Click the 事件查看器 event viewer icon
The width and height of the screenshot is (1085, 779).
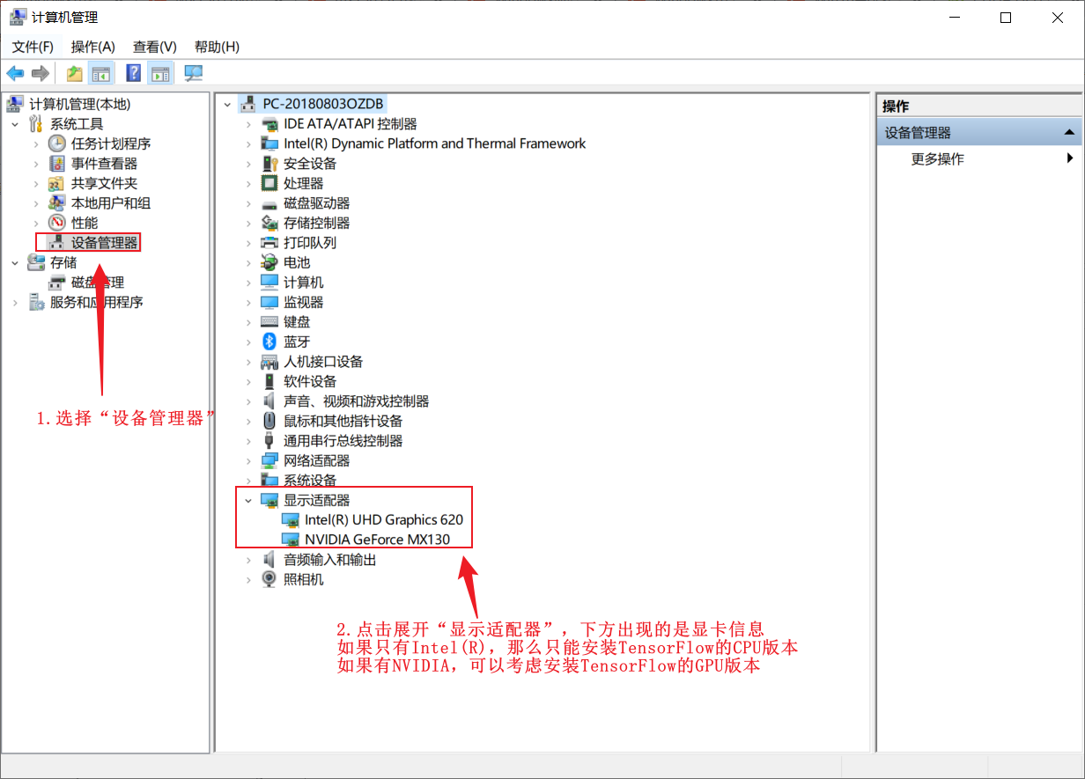57,164
